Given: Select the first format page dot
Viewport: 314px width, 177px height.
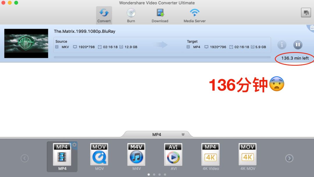Looking at the screenshot, I should click(x=149, y=175).
